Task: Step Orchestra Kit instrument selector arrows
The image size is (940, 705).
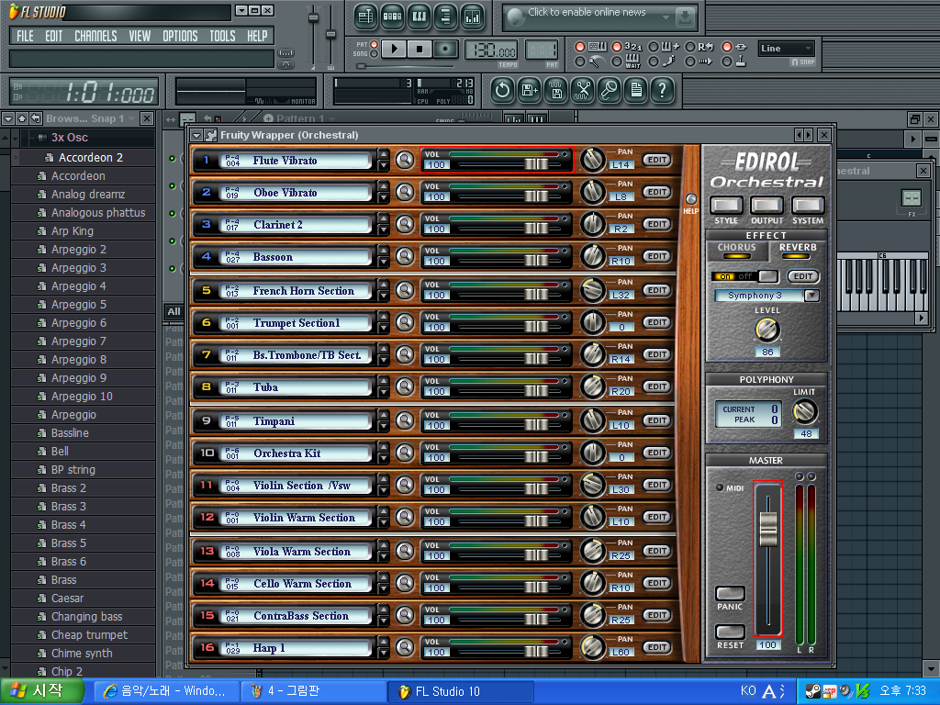Action: pos(384,453)
